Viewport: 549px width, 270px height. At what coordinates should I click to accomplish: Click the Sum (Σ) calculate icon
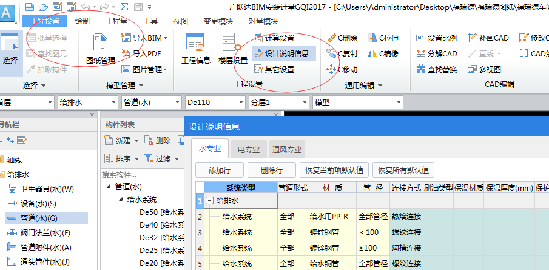pyautogui.click(x=124, y=6)
